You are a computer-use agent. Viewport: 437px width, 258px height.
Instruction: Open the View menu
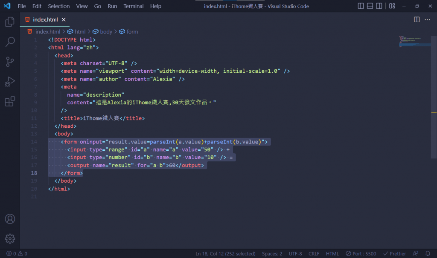(x=82, y=6)
